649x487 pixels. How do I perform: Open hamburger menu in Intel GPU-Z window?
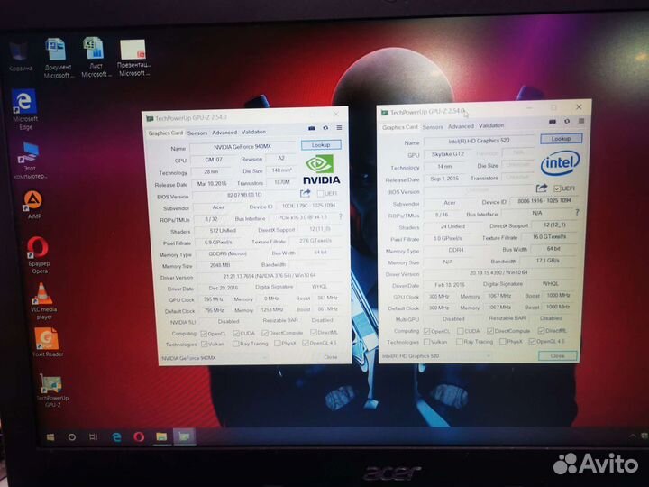click(581, 121)
